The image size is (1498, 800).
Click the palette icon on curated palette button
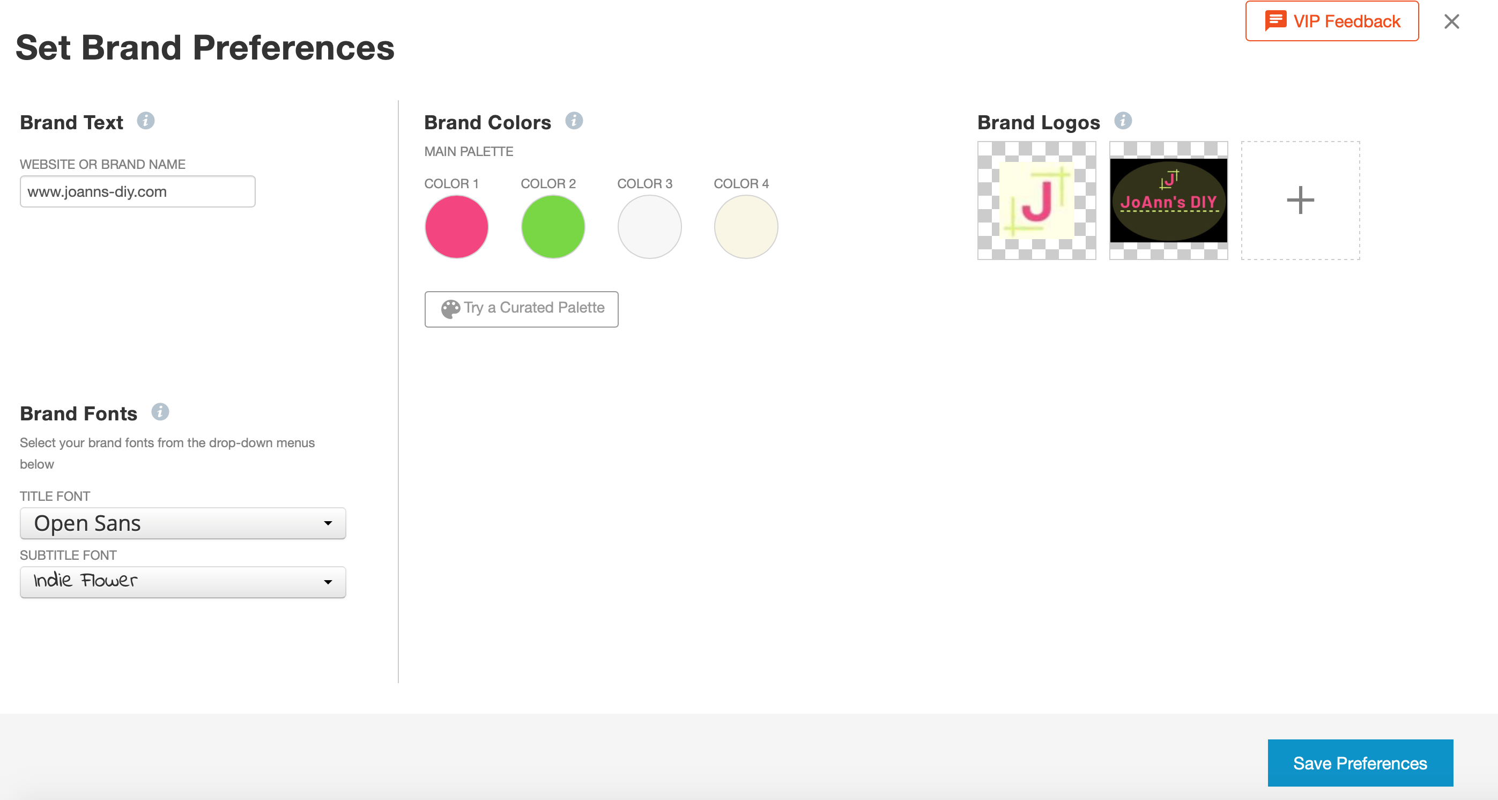point(450,309)
